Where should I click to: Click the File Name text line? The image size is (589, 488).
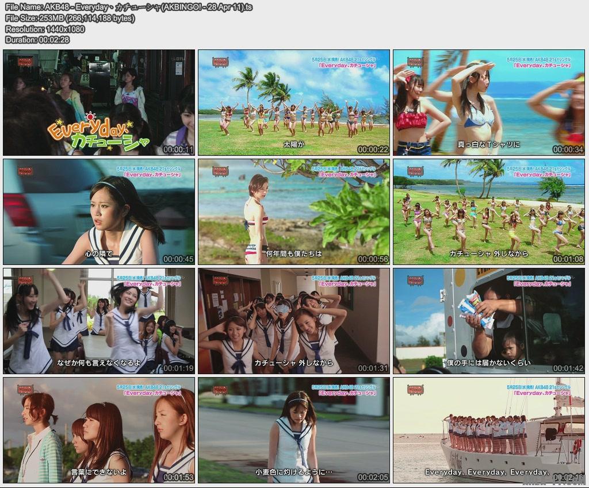(129, 7)
